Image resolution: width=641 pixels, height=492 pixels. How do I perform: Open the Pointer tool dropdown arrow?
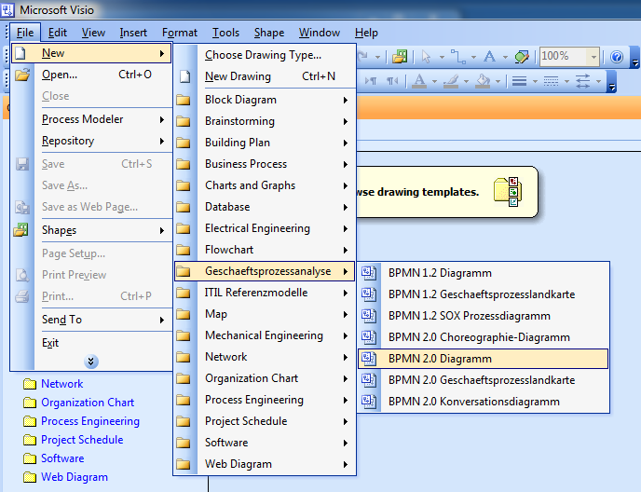pos(442,57)
